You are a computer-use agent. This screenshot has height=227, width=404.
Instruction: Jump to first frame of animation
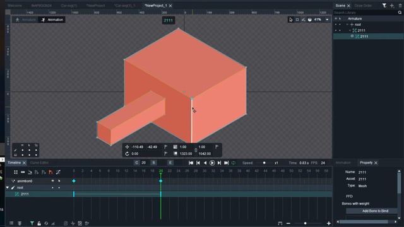click(191, 163)
